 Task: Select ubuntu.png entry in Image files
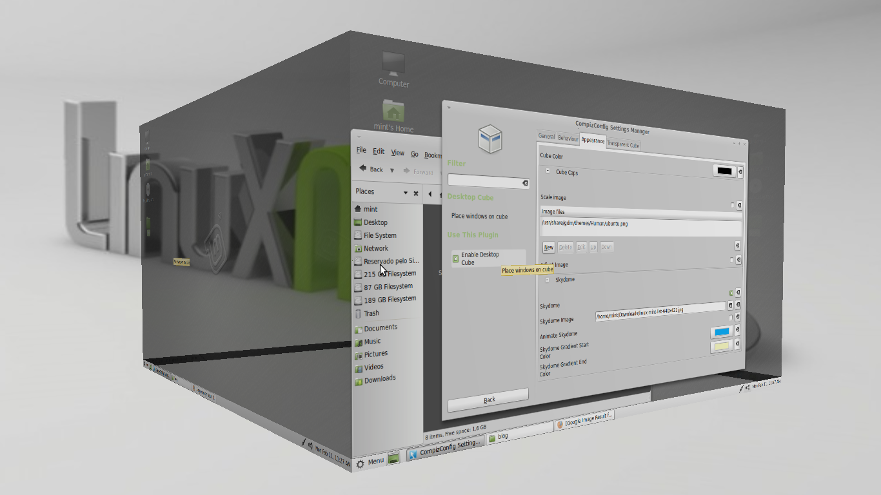coord(584,223)
